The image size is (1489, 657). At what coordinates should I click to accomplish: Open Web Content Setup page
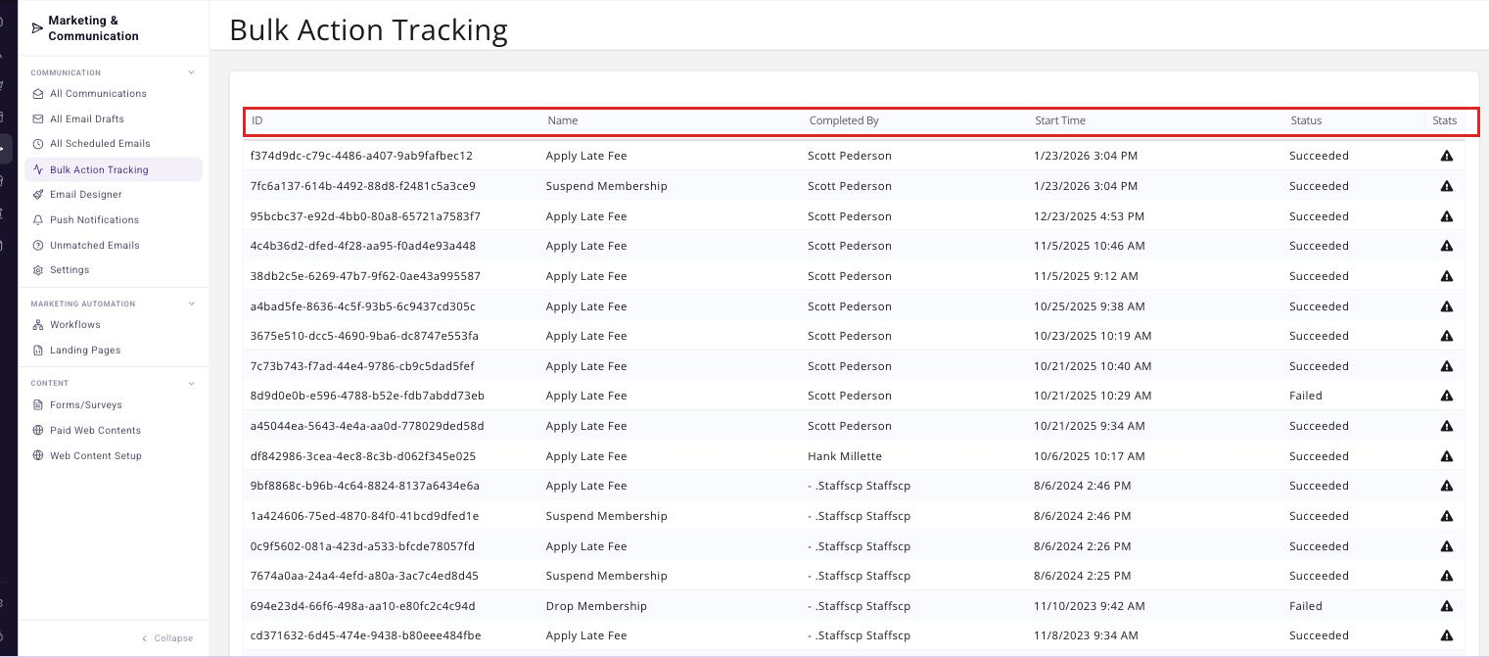(96, 456)
